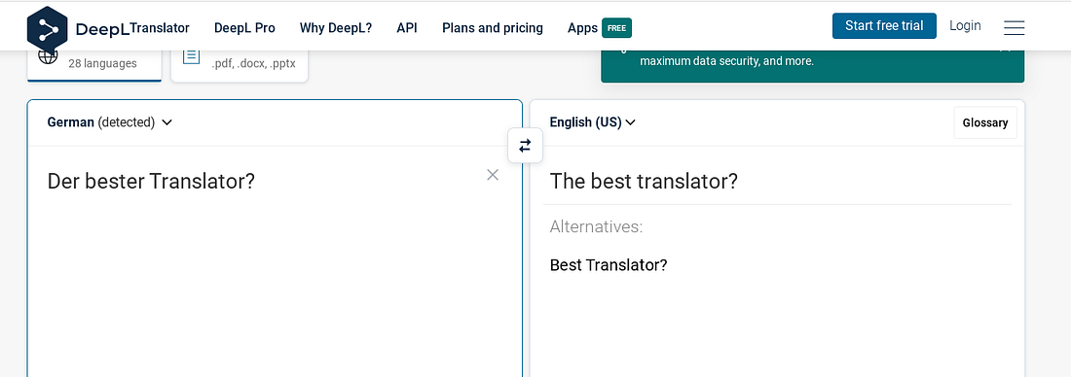Open API menu item
Screen dimensions: 1071x377
coord(406,28)
